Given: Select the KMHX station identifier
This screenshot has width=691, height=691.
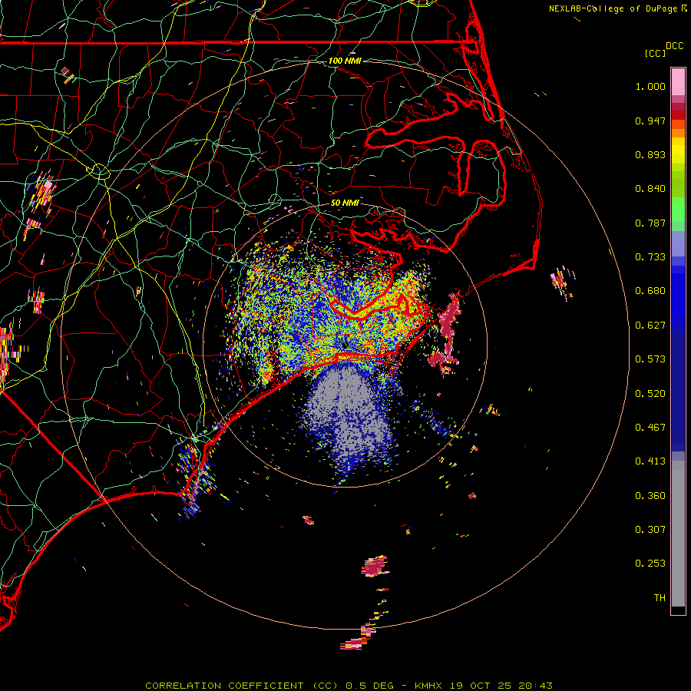Looking at the screenshot, I should pos(428,686).
